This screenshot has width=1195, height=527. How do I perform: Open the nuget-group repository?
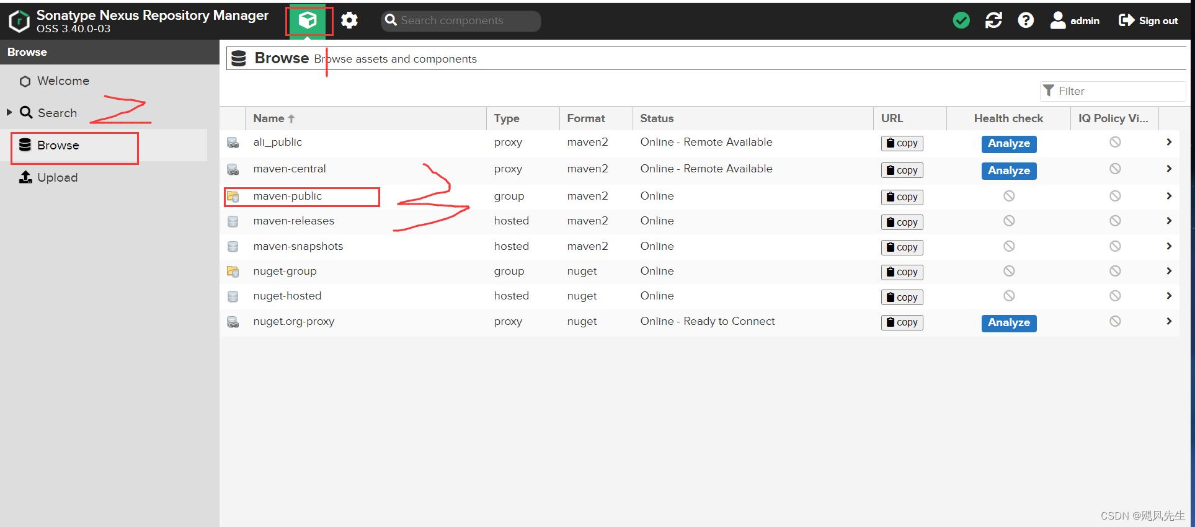pos(285,271)
